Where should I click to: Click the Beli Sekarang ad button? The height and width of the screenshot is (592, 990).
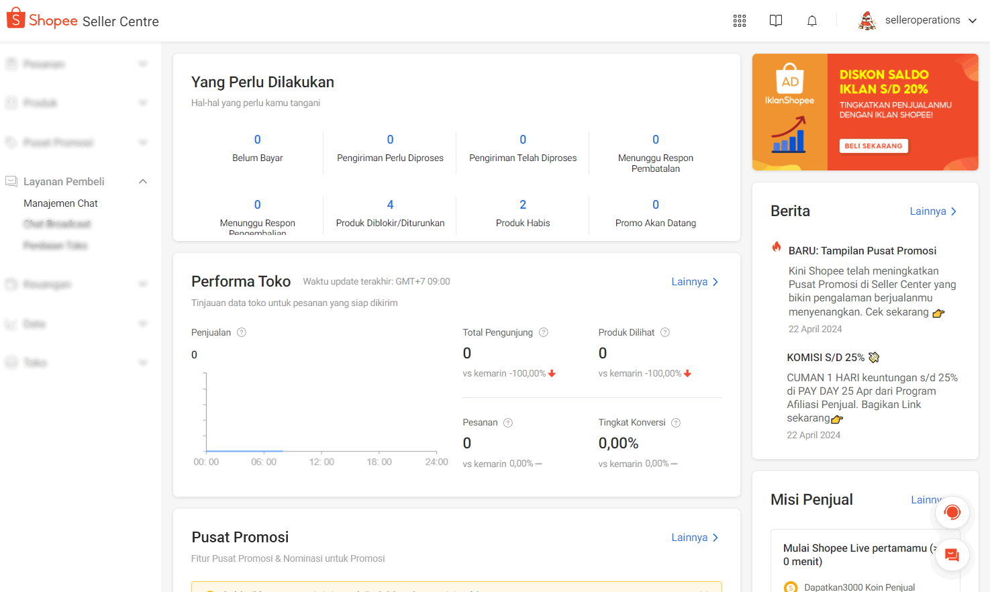click(x=873, y=146)
